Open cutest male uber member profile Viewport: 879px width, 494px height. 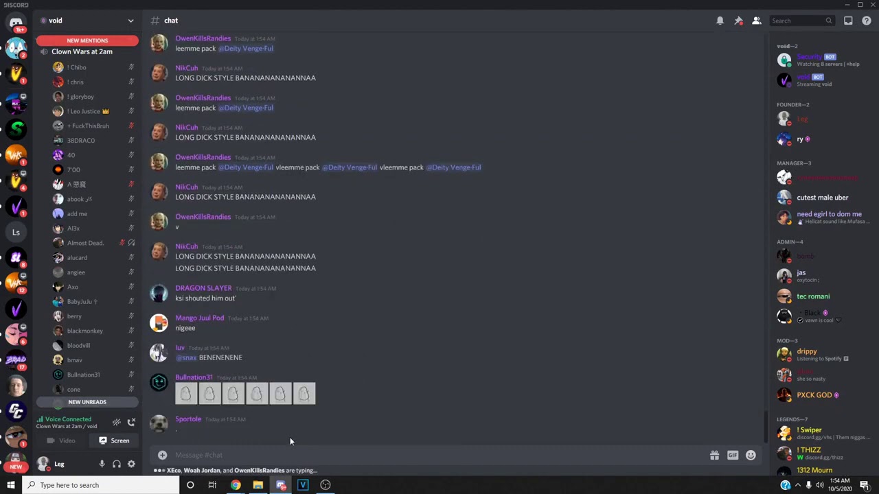tap(821, 198)
